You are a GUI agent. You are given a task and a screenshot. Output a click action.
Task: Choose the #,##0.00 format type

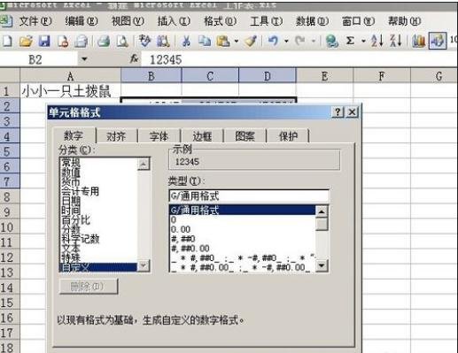[x=190, y=249]
